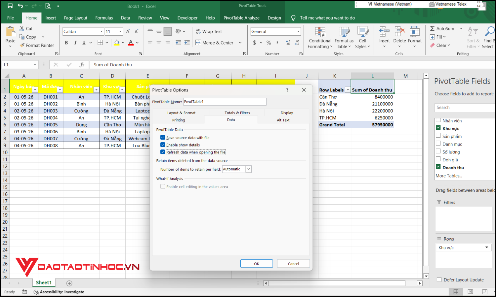Click the dialog help question mark

point(287,90)
